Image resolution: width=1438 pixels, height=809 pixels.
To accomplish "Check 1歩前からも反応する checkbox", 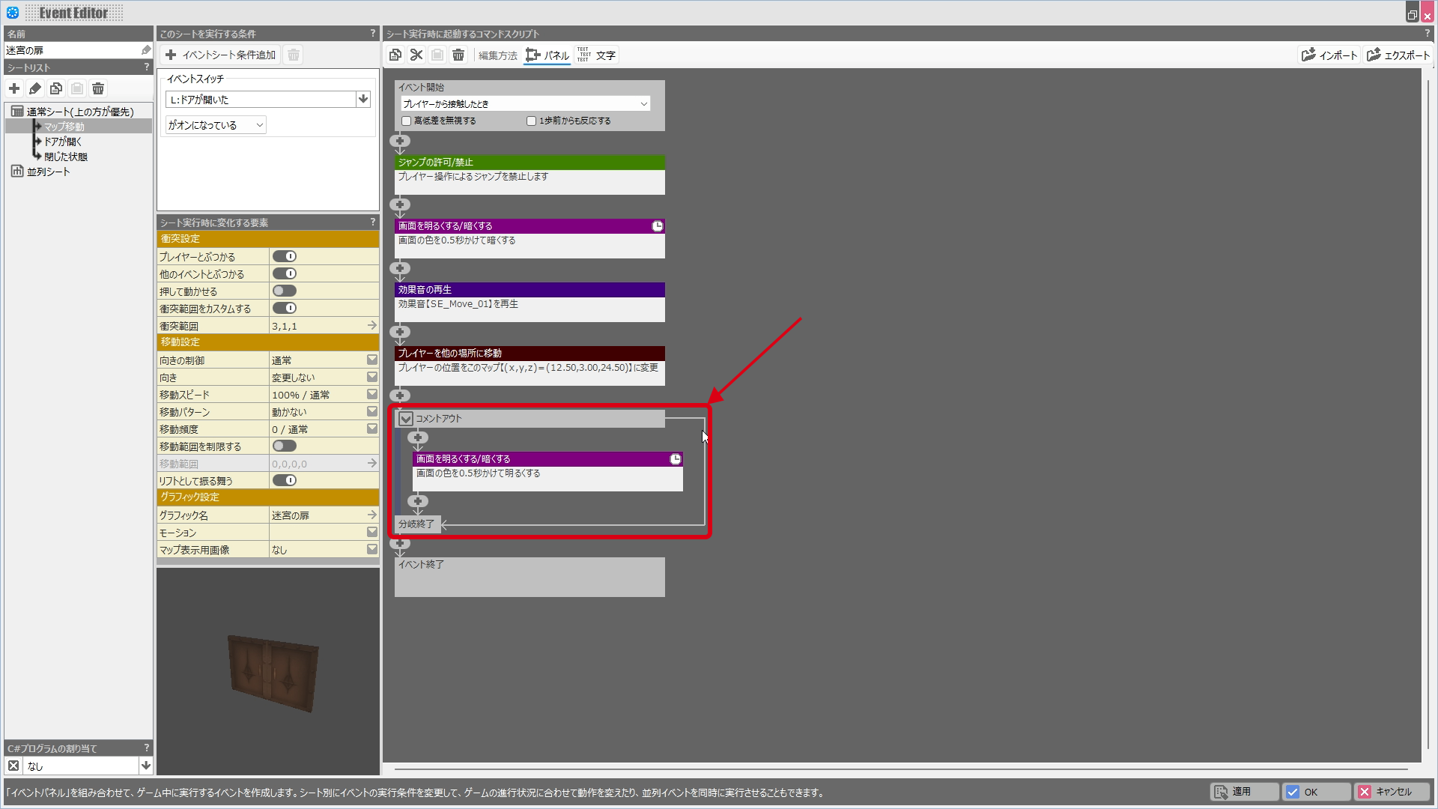I will pos(531,121).
